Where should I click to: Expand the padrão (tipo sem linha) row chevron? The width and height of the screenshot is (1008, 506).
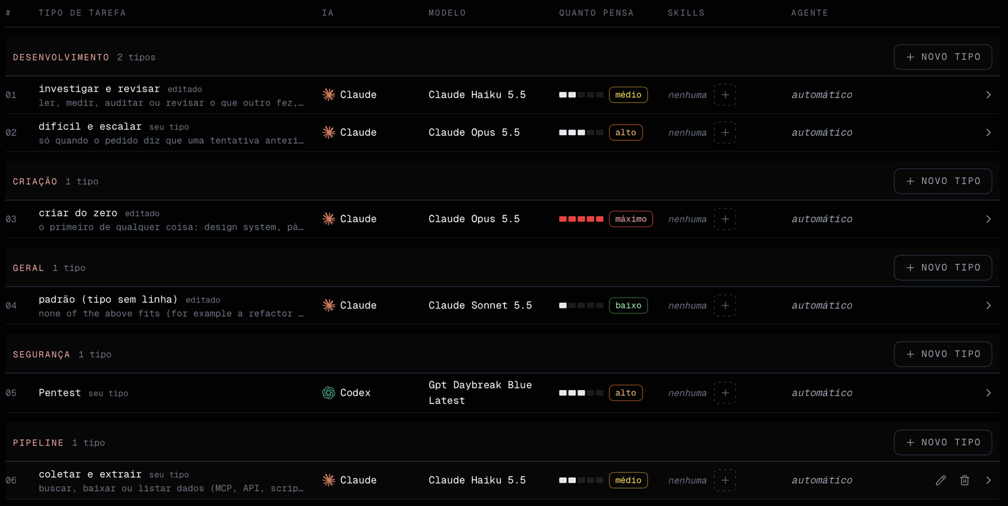(x=988, y=305)
